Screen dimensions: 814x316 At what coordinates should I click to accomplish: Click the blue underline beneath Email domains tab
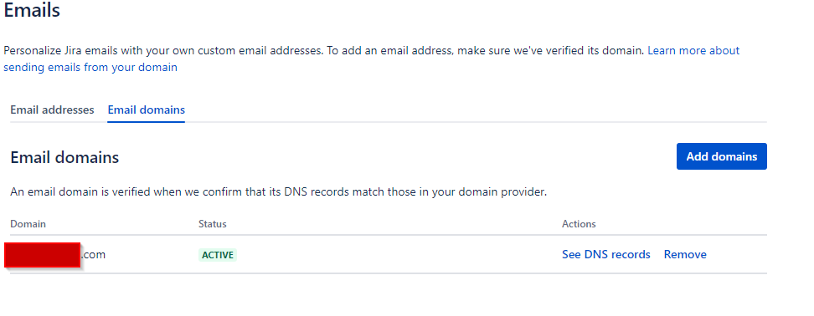point(146,122)
